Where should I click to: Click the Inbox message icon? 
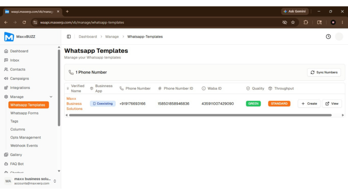point(6,60)
